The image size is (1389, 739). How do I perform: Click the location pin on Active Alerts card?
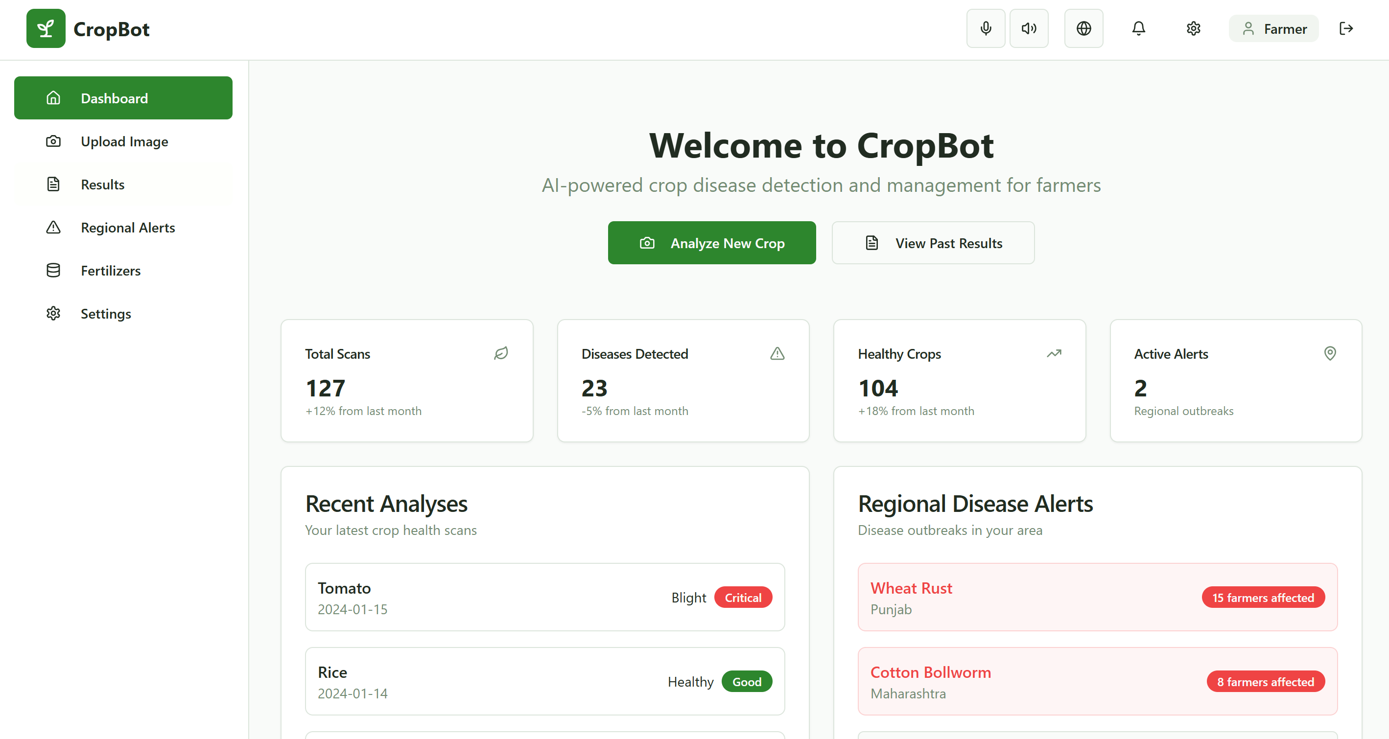tap(1330, 354)
